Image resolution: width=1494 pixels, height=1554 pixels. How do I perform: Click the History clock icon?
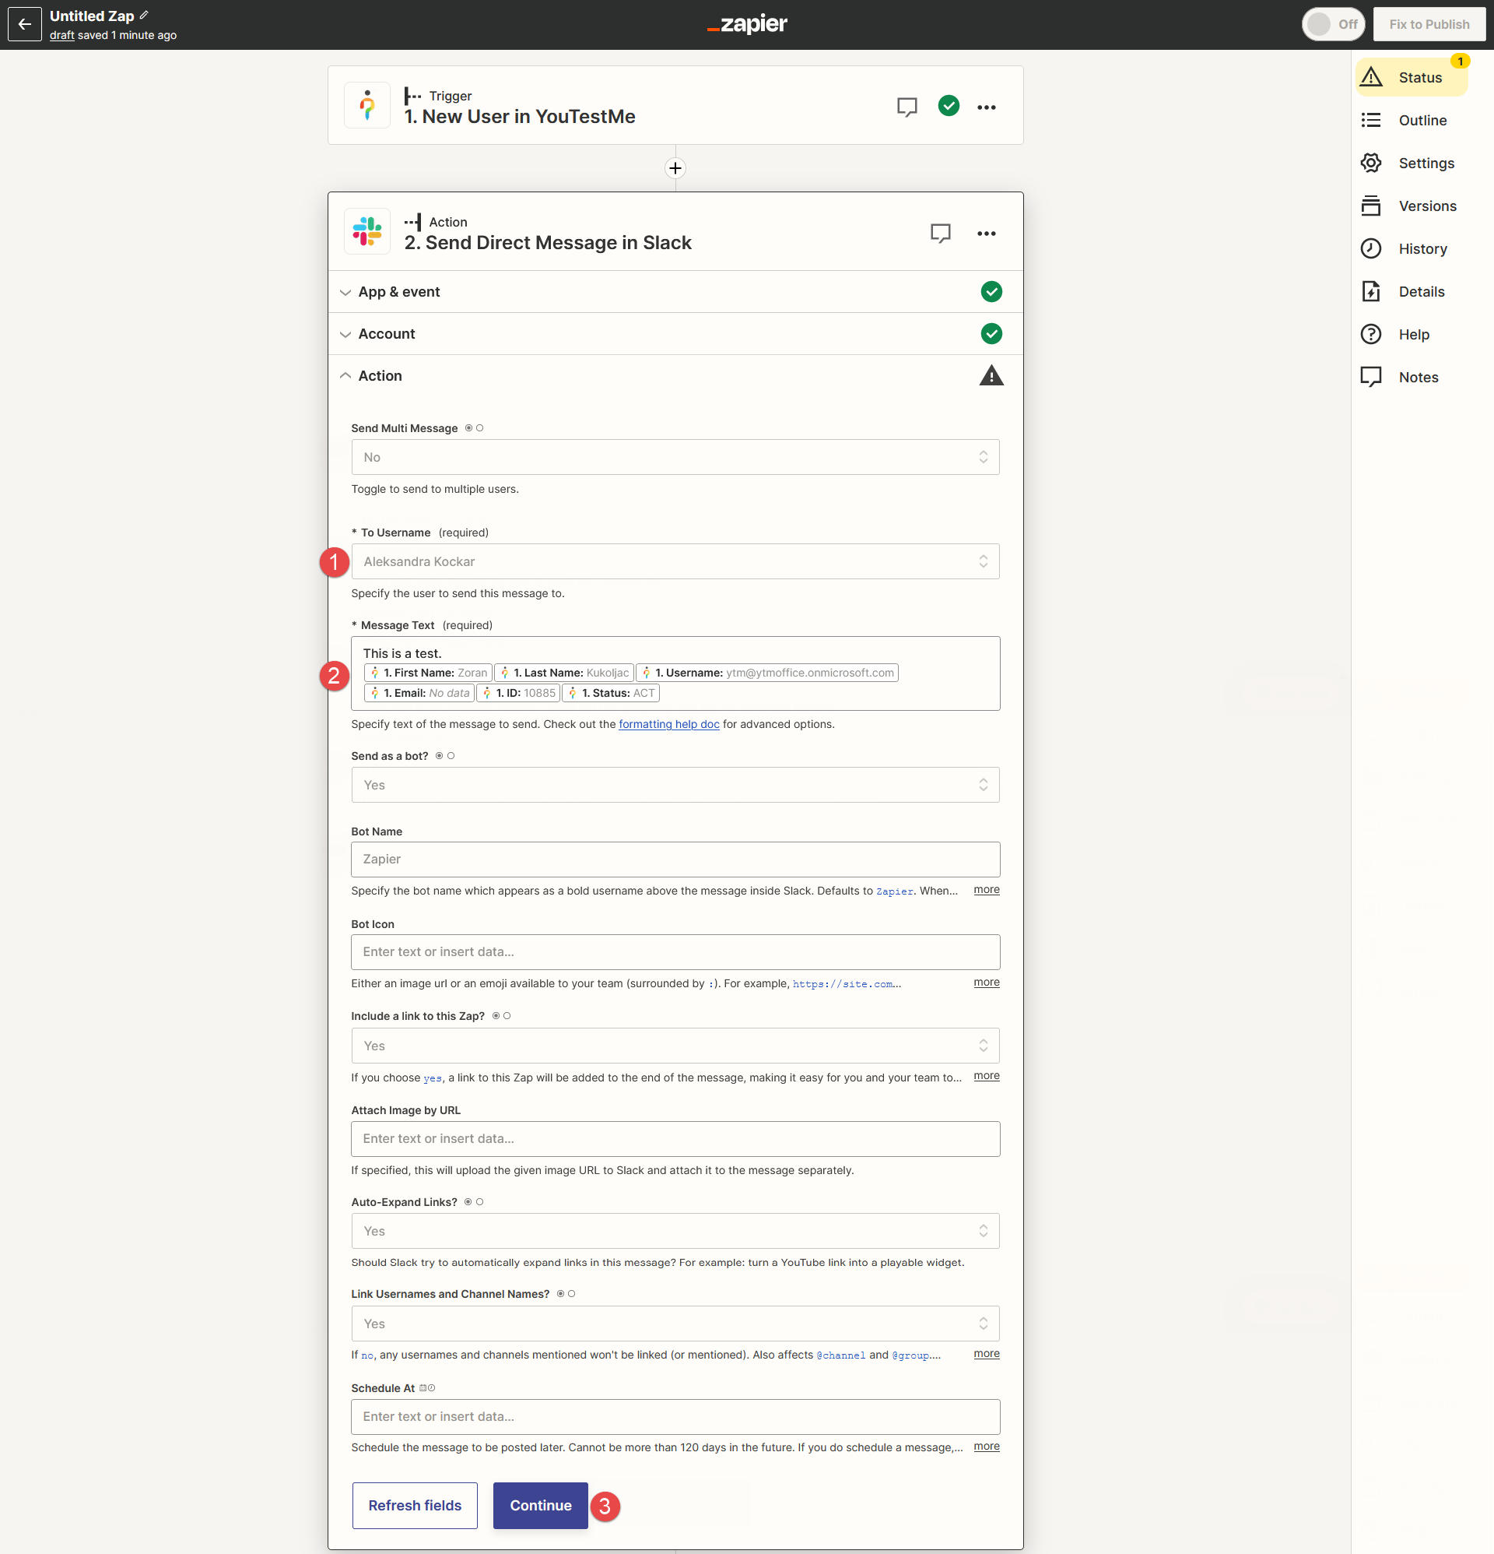point(1371,248)
